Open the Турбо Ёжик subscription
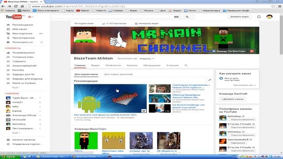The height and width of the screenshot is (159, 283). (24, 98)
